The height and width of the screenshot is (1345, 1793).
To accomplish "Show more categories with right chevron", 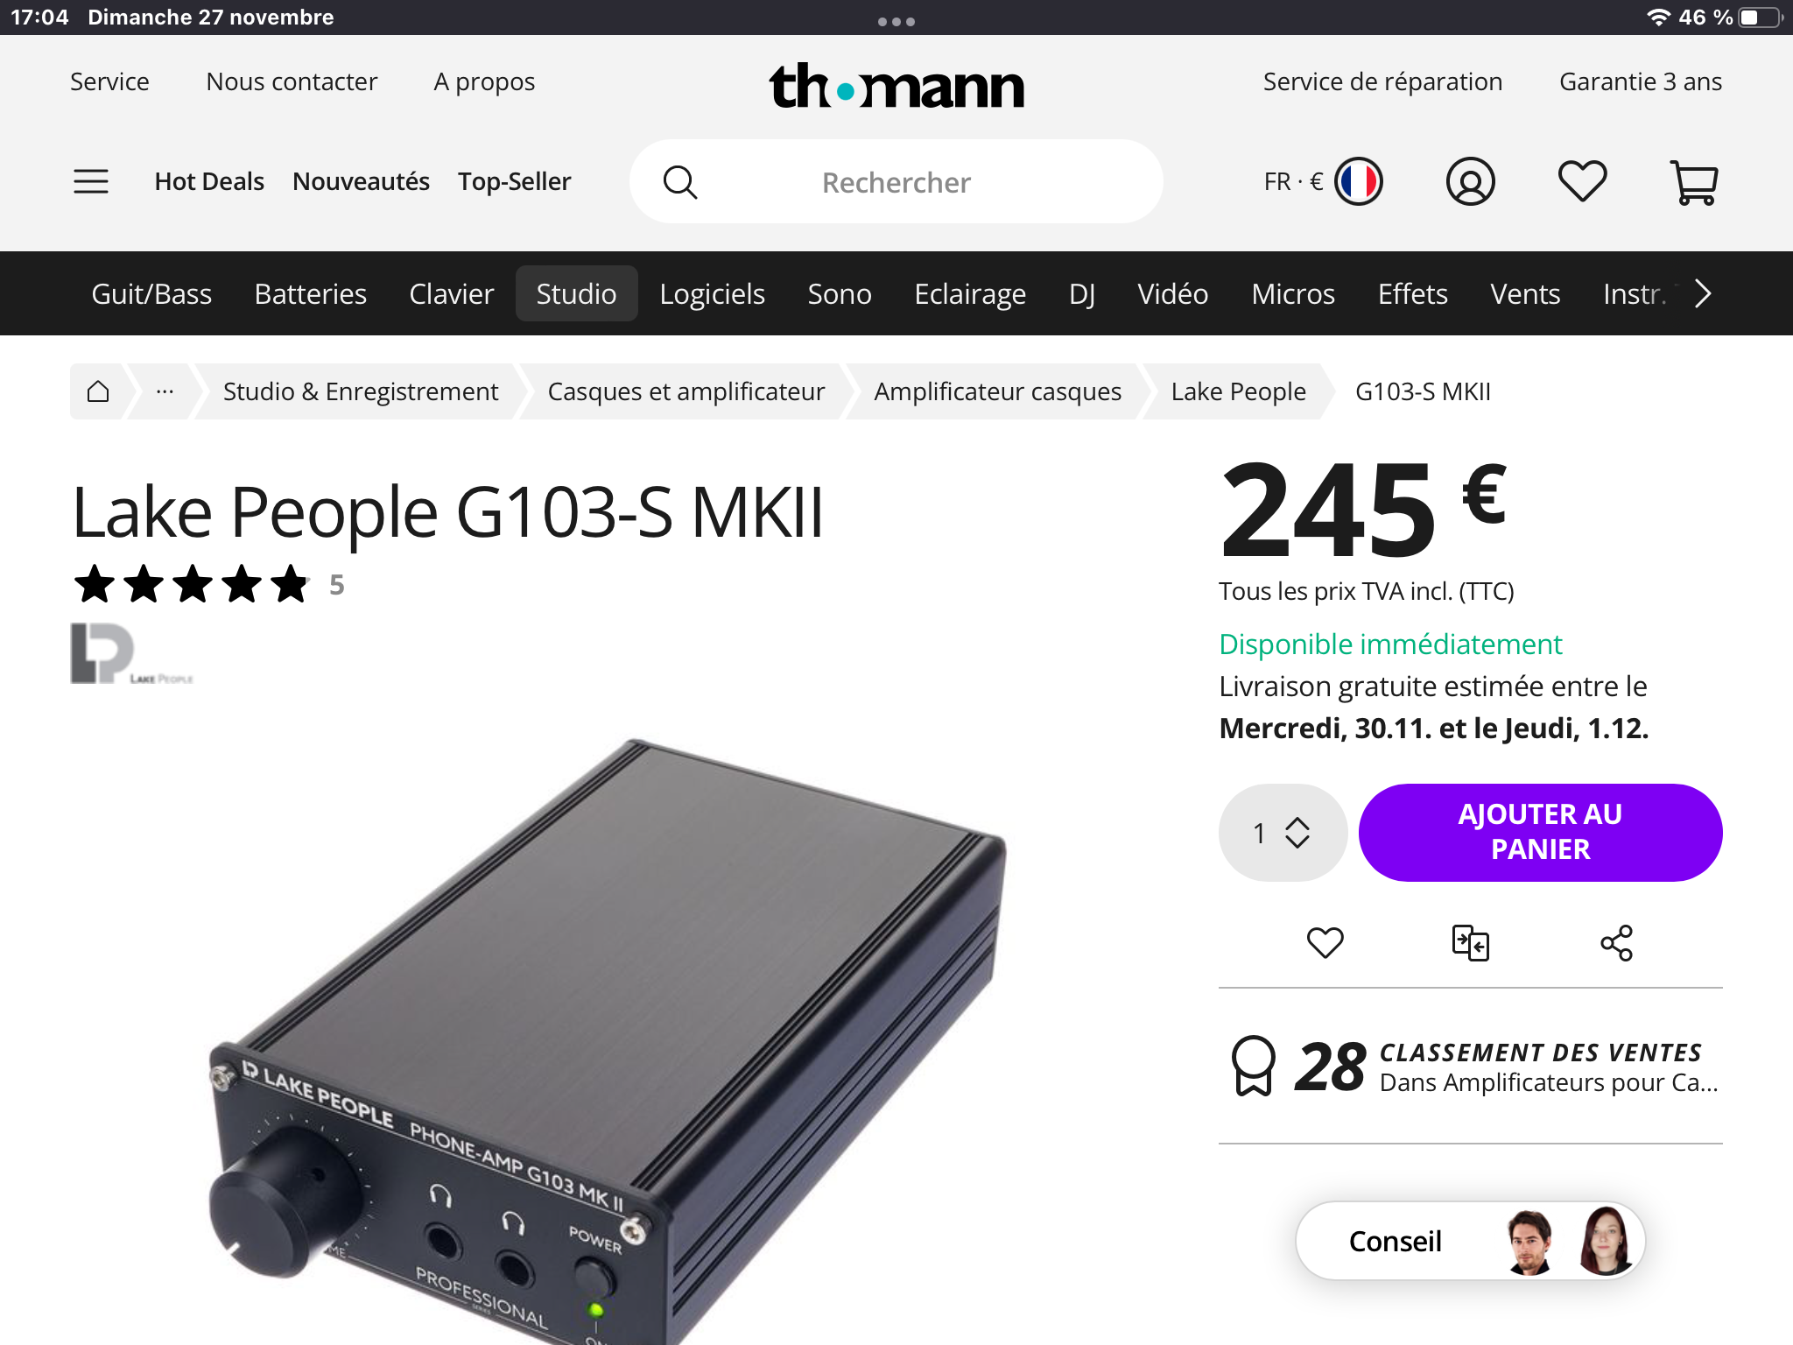I will 1702,293.
